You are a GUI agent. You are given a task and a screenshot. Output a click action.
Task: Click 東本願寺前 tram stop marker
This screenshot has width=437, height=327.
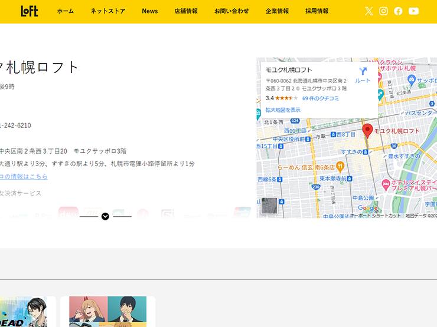[350, 179]
